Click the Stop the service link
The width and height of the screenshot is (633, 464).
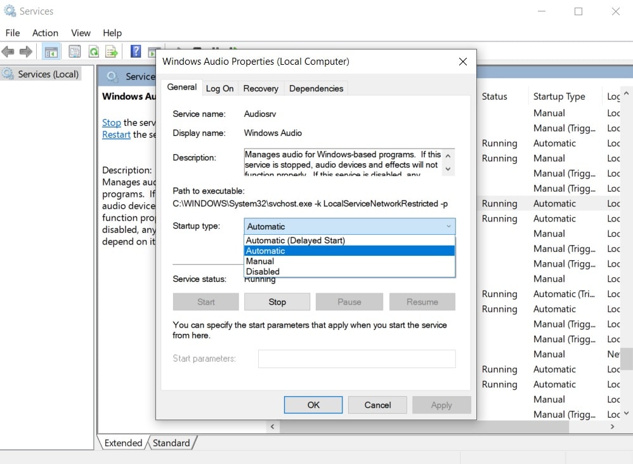112,123
